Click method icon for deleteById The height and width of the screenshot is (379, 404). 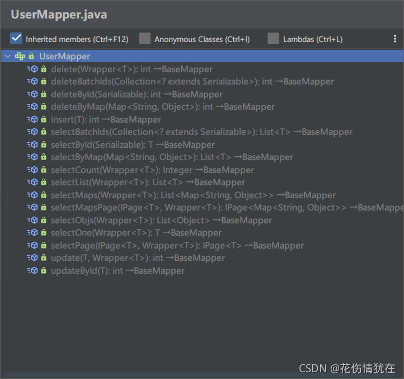coord(32,94)
